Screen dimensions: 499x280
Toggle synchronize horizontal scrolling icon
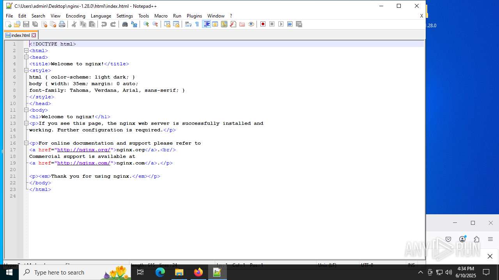coord(176,24)
